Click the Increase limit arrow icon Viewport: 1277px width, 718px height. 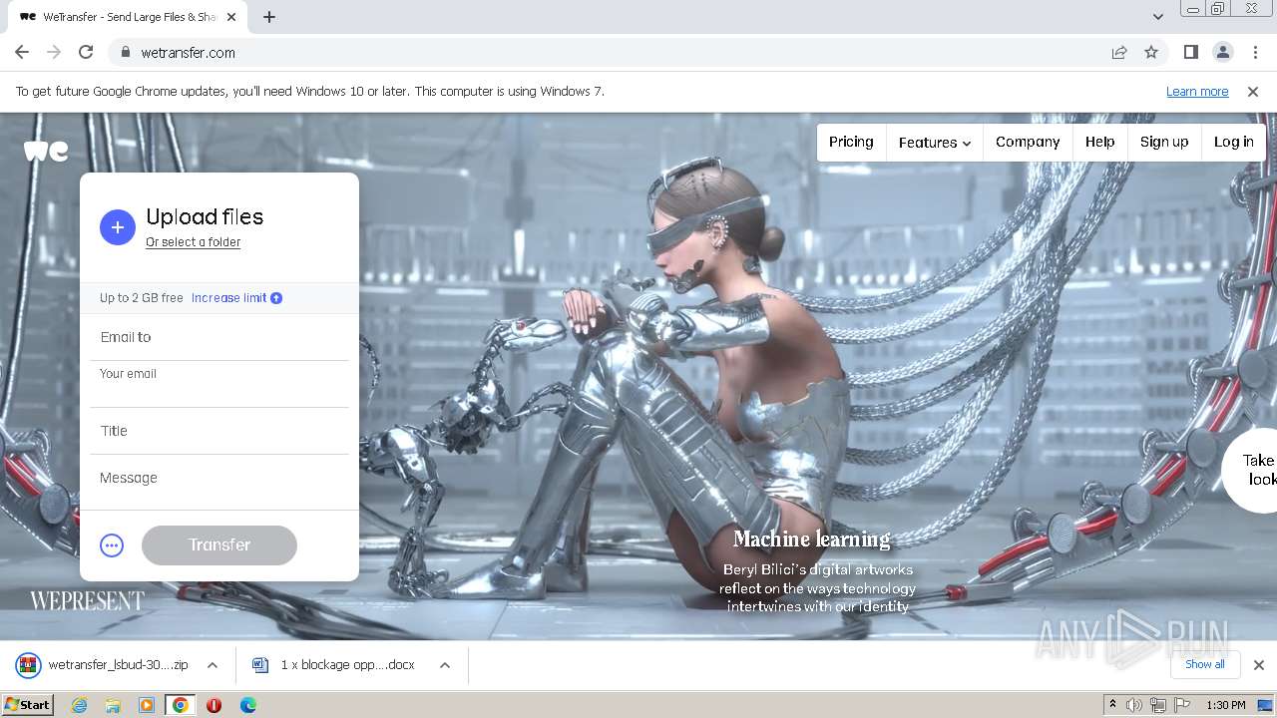tap(276, 298)
